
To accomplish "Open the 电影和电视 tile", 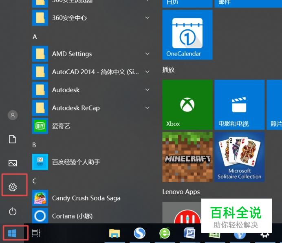I will coord(239,105).
